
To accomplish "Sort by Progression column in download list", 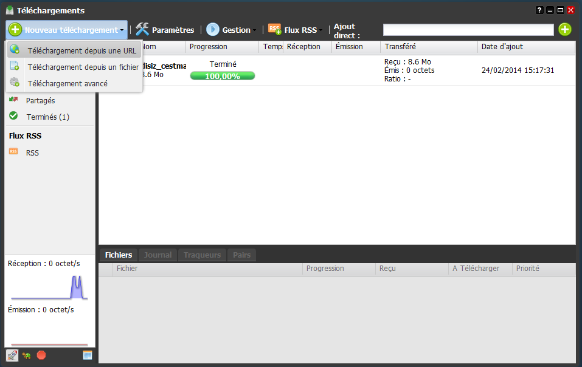I will coord(223,47).
